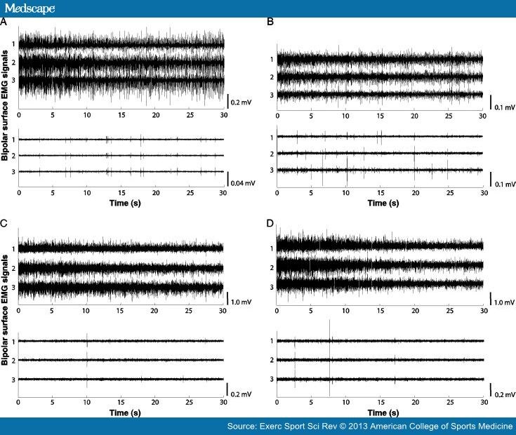
Task: Select the 0.04 mV scale label
Action: [x=243, y=183]
